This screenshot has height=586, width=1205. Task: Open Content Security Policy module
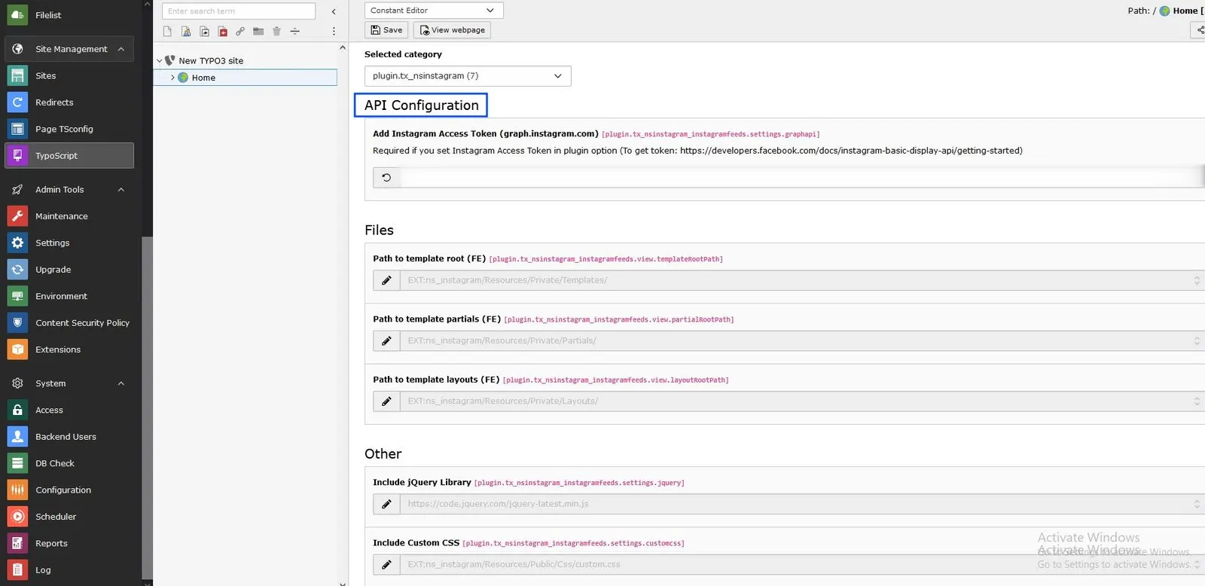pos(69,322)
